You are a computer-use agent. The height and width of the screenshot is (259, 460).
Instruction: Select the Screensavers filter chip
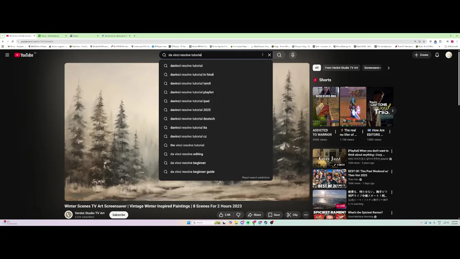coord(373,68)
